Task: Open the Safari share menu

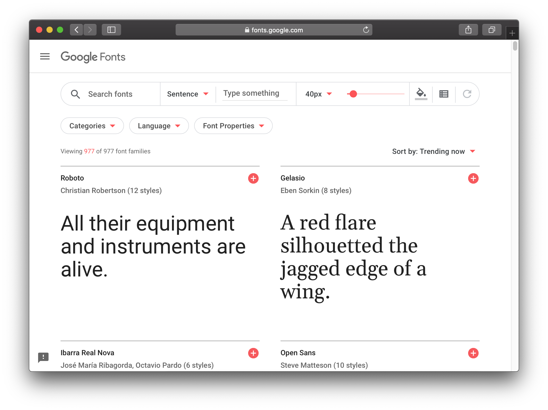Action: point(468,30)
